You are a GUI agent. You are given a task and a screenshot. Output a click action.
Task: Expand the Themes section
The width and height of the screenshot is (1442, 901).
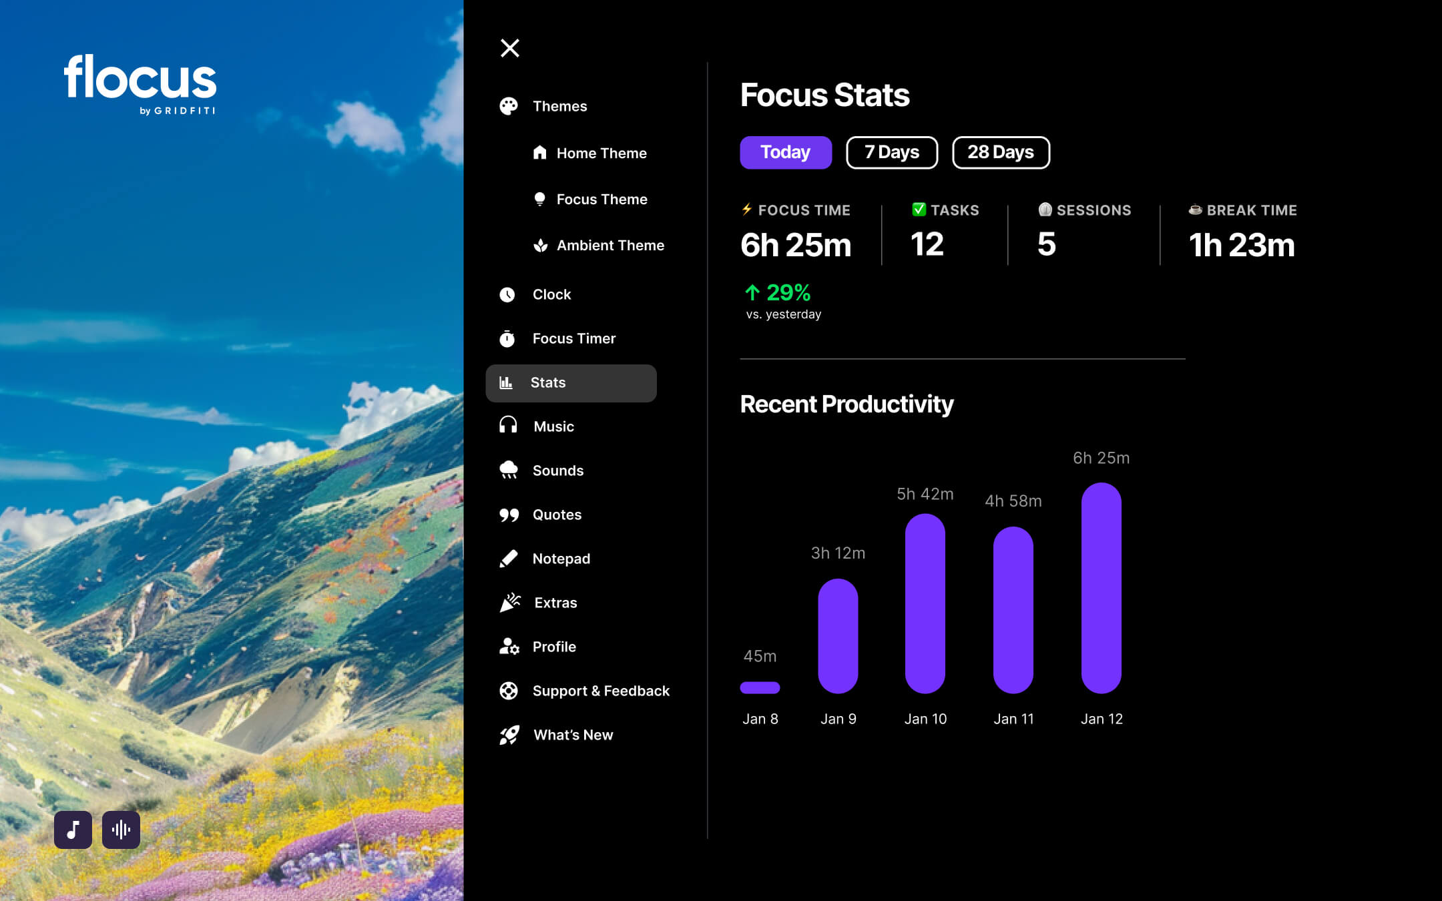point(559,106)
